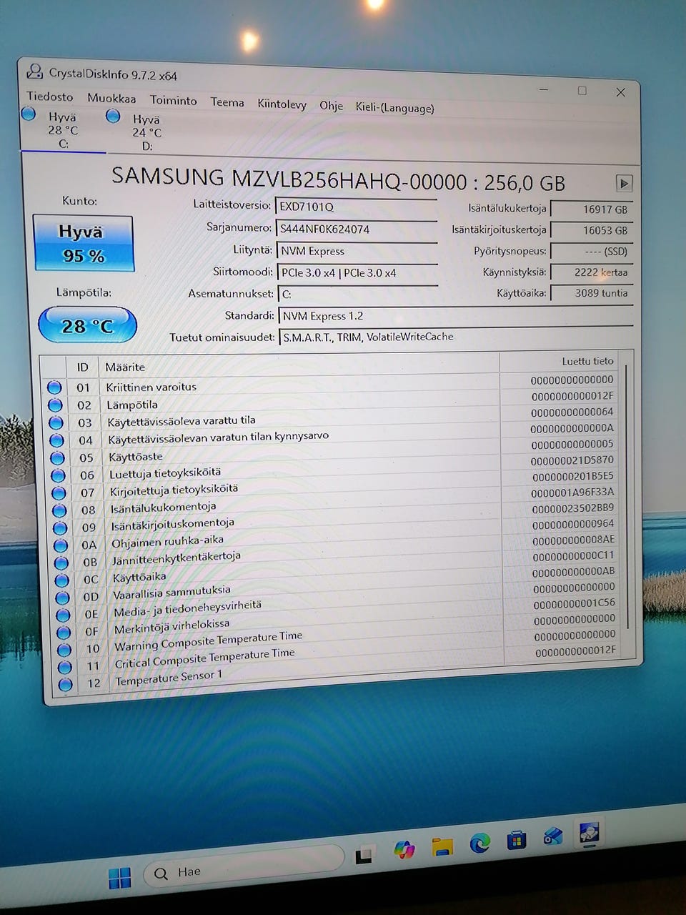
Task: Click status orb for Käyttöaika row 0C
Action: pyautogui.click(x=62, y=580)
